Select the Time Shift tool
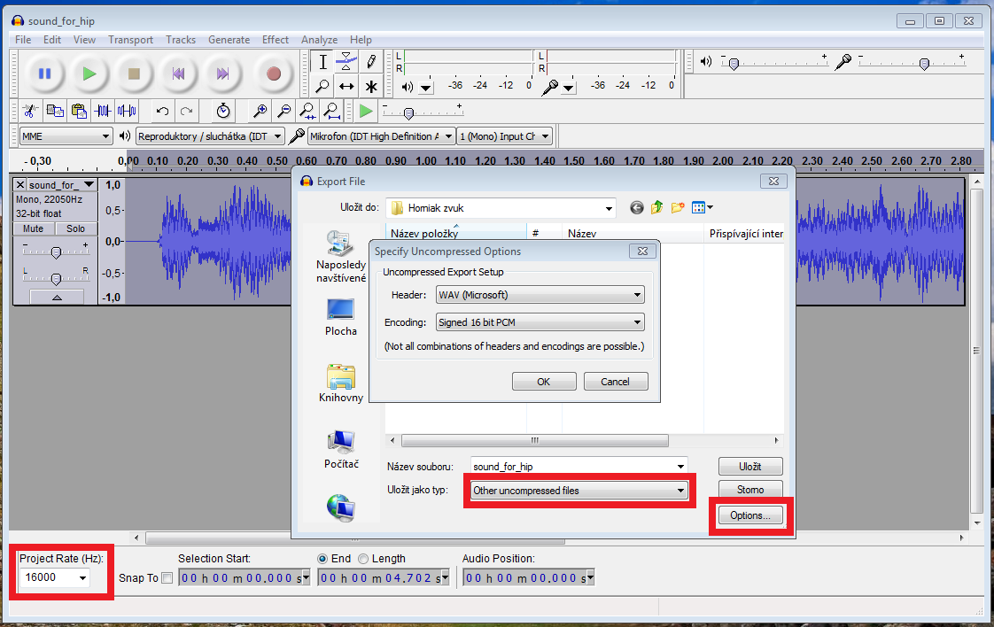Image resolution: width=994 pixels, height=627 pixels. [347, 86]
